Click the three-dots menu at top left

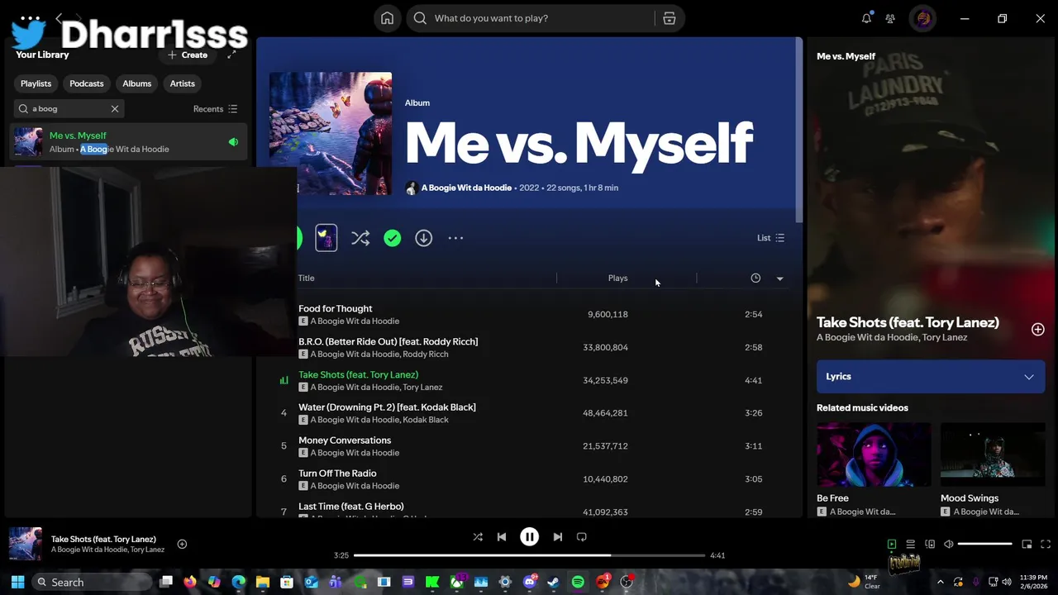point(31,18)
